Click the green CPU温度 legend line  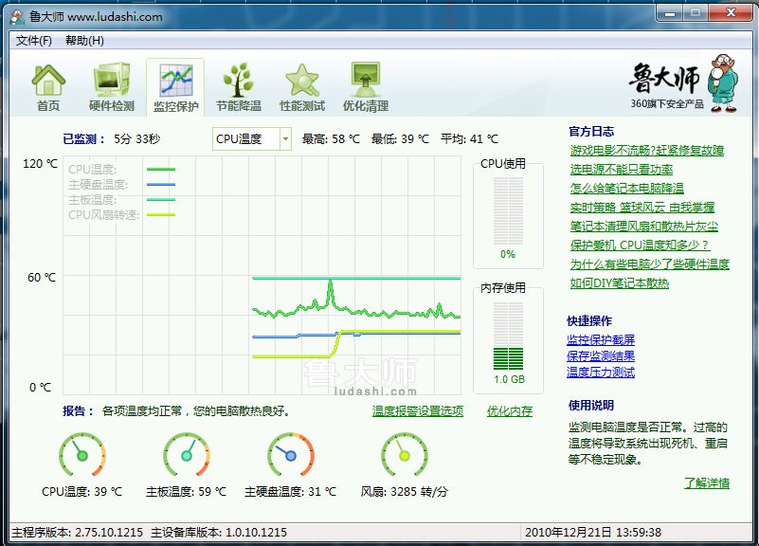pyautogui.click(x=161, y=170)
